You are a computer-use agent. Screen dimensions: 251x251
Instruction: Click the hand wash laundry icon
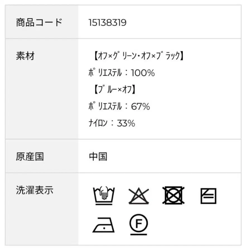[104, 195]
